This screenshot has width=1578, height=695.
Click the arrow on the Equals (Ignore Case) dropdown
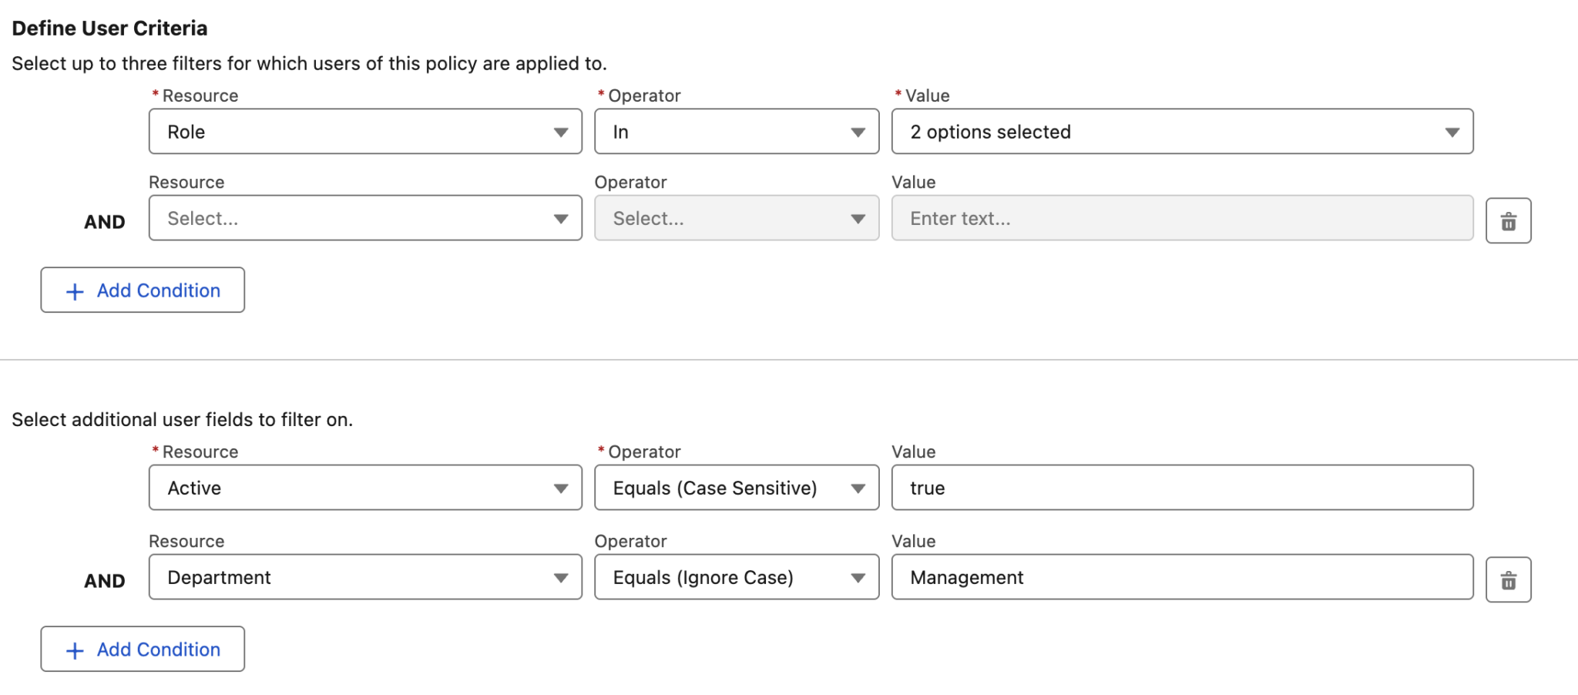(x=858, y=577)
